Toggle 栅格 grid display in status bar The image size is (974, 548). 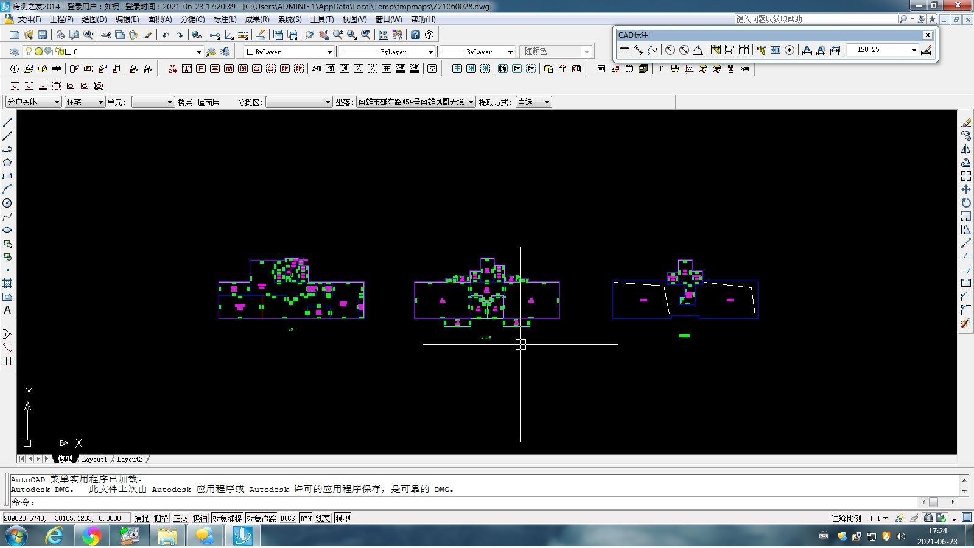[161, 518]
